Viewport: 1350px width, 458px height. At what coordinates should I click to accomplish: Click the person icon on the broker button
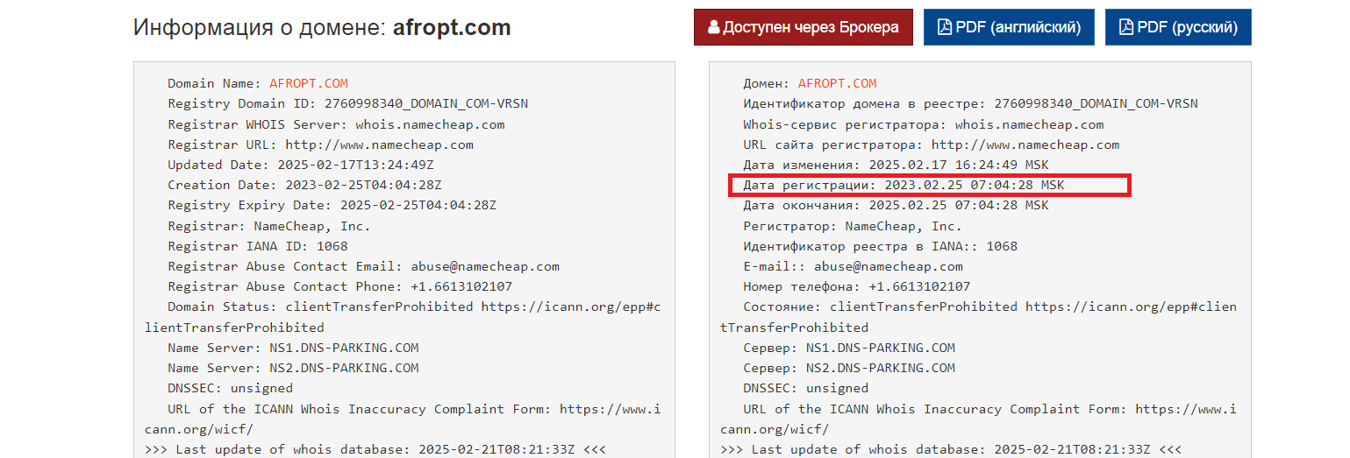point(713,27)
